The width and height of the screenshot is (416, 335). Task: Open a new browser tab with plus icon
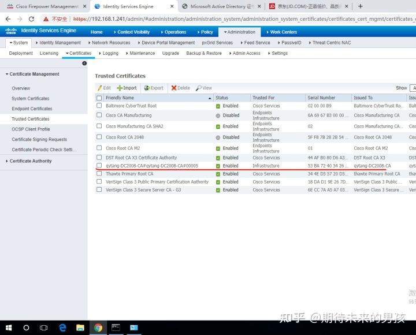click(x=361, y=6)
